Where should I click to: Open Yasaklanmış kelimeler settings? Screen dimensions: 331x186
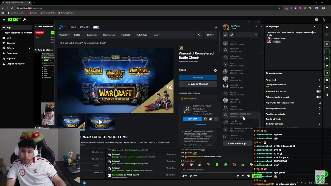(293, 114)
